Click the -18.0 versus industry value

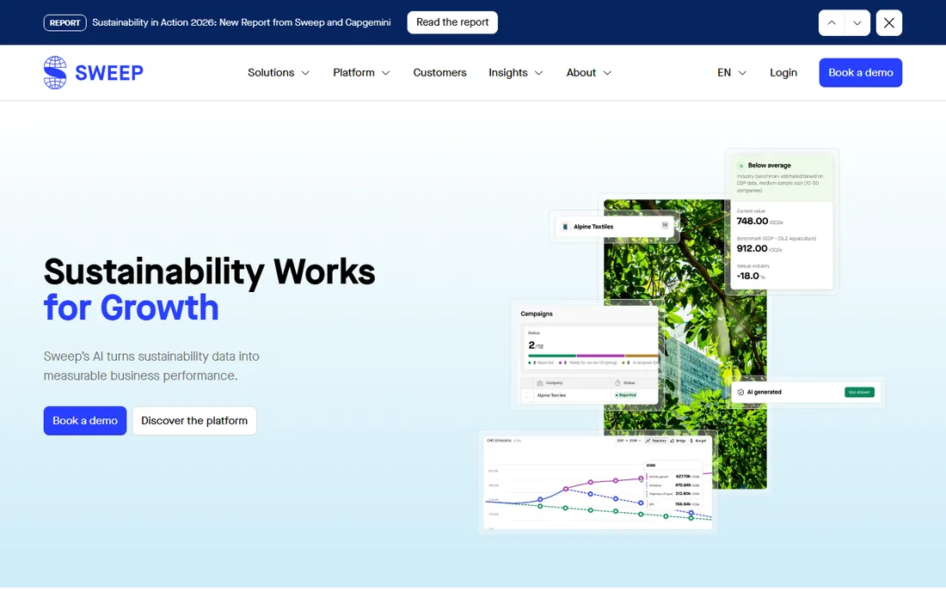pyautogui.click(x=748, y=276)
